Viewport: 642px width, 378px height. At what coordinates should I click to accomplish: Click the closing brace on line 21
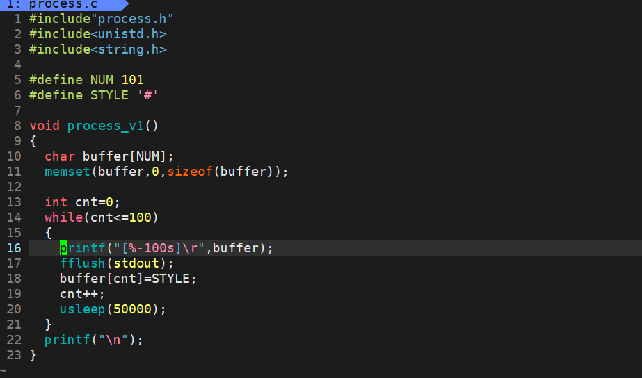[48, 324]
